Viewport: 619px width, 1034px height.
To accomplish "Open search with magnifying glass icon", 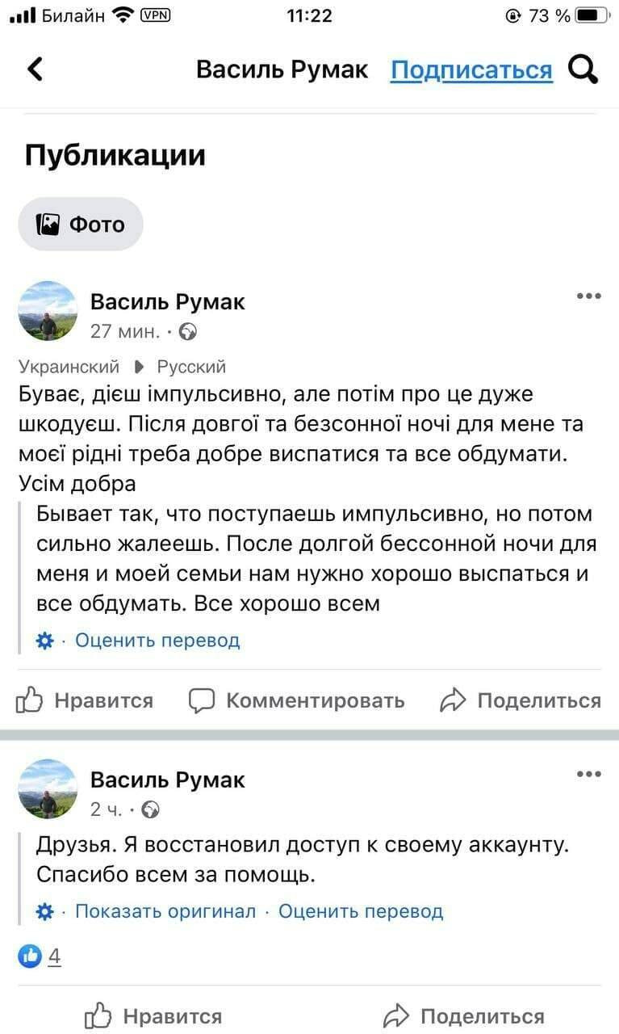I will [583, 69].
